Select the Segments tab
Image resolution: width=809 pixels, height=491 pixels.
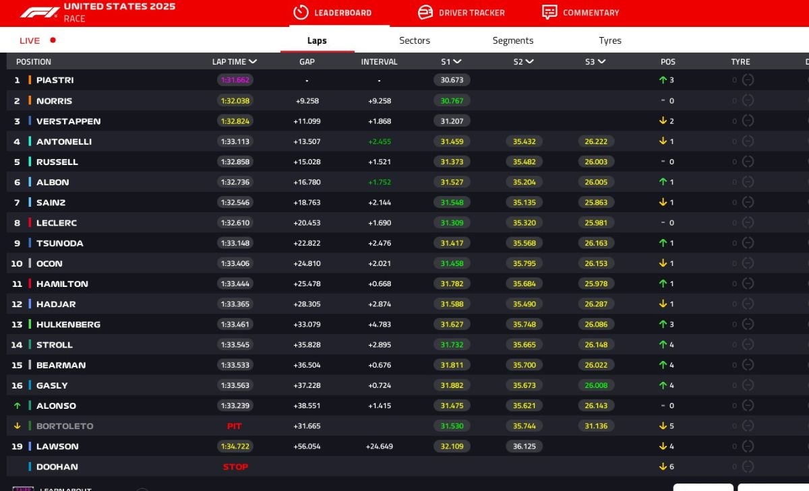(512, 40)
